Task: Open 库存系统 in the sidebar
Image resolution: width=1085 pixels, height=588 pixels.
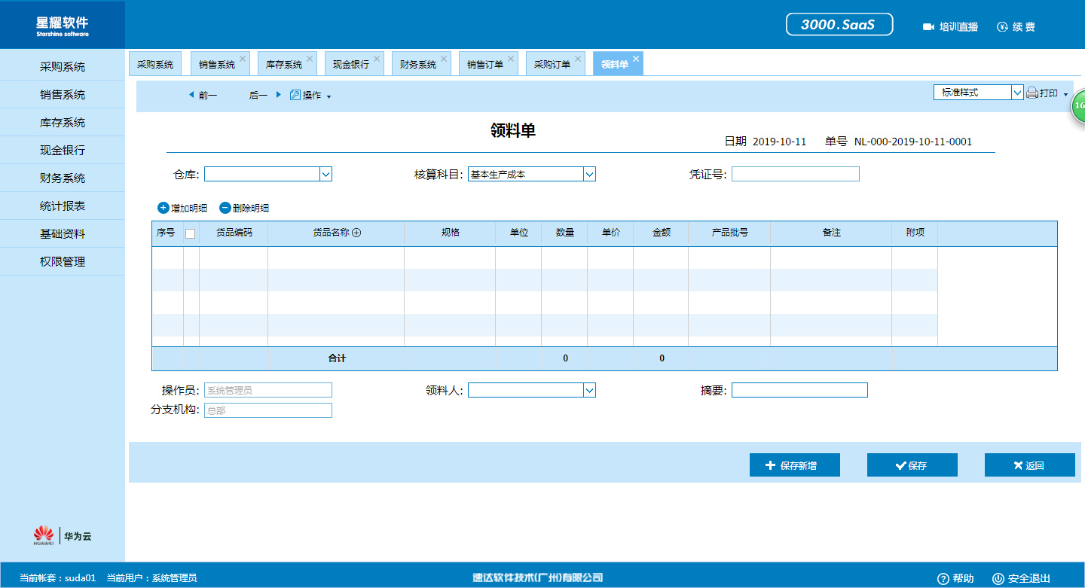Action: 63,122
